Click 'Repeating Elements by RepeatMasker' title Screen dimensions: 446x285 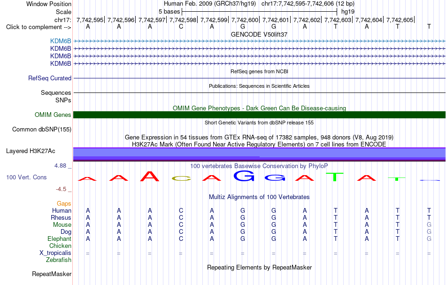pos(259,267)
